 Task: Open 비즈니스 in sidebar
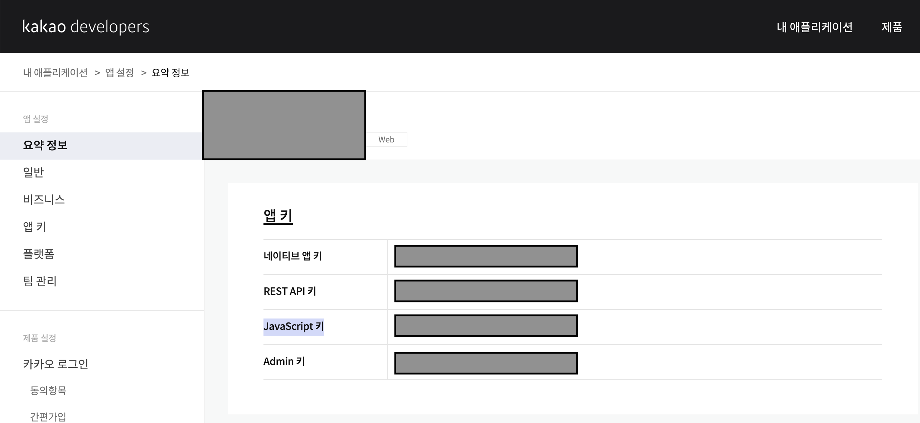(x=44, y=200)
